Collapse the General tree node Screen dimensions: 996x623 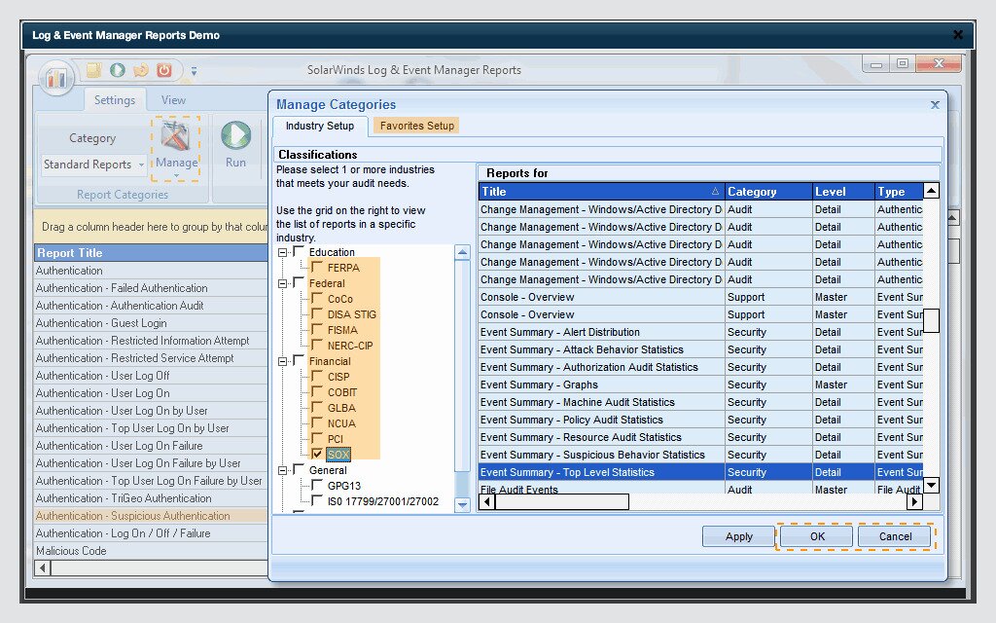[284, 470]
